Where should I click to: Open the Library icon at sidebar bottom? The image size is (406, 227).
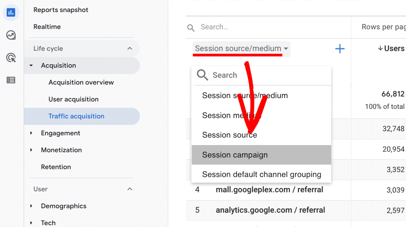click(11, 80)
